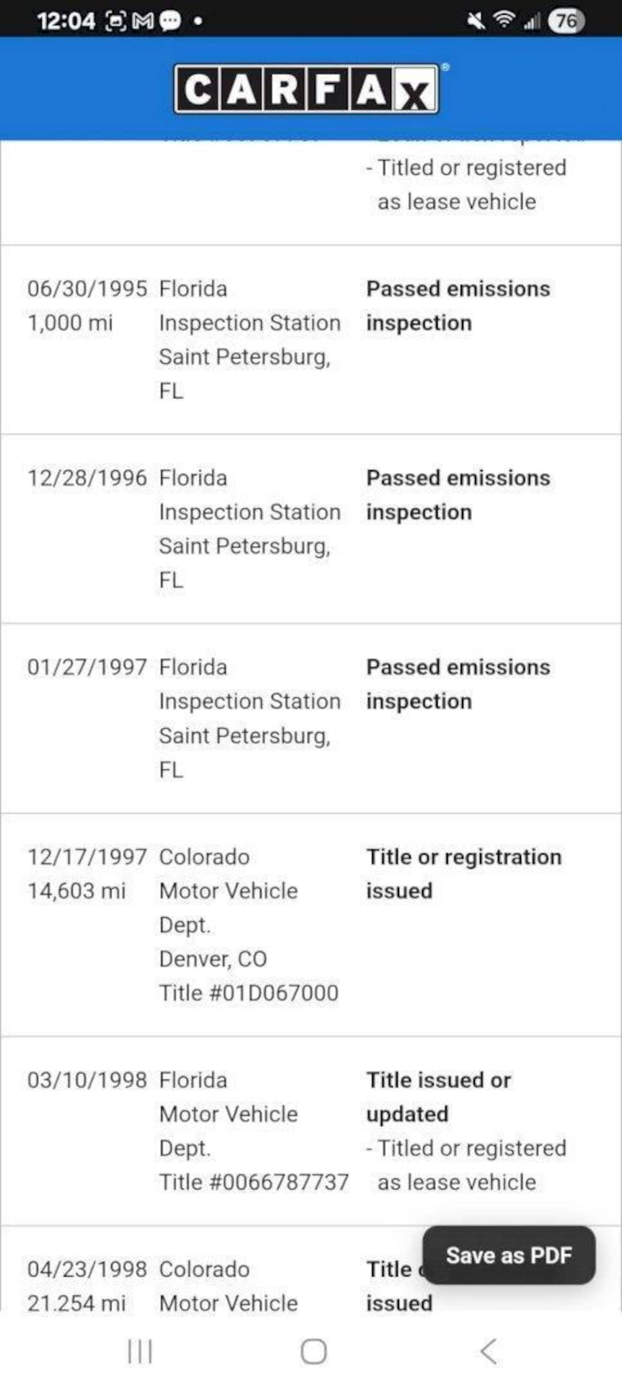Tap the Wi-Fi status icon

click(504, 21)
